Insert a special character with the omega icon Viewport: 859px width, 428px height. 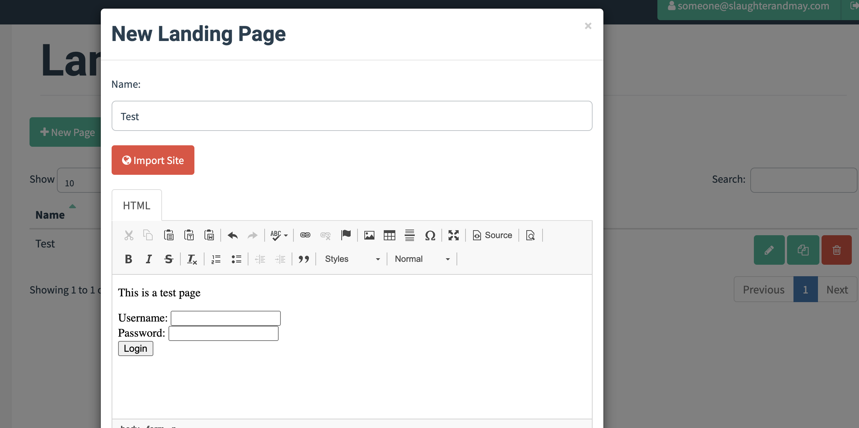[x=430, y=235]
